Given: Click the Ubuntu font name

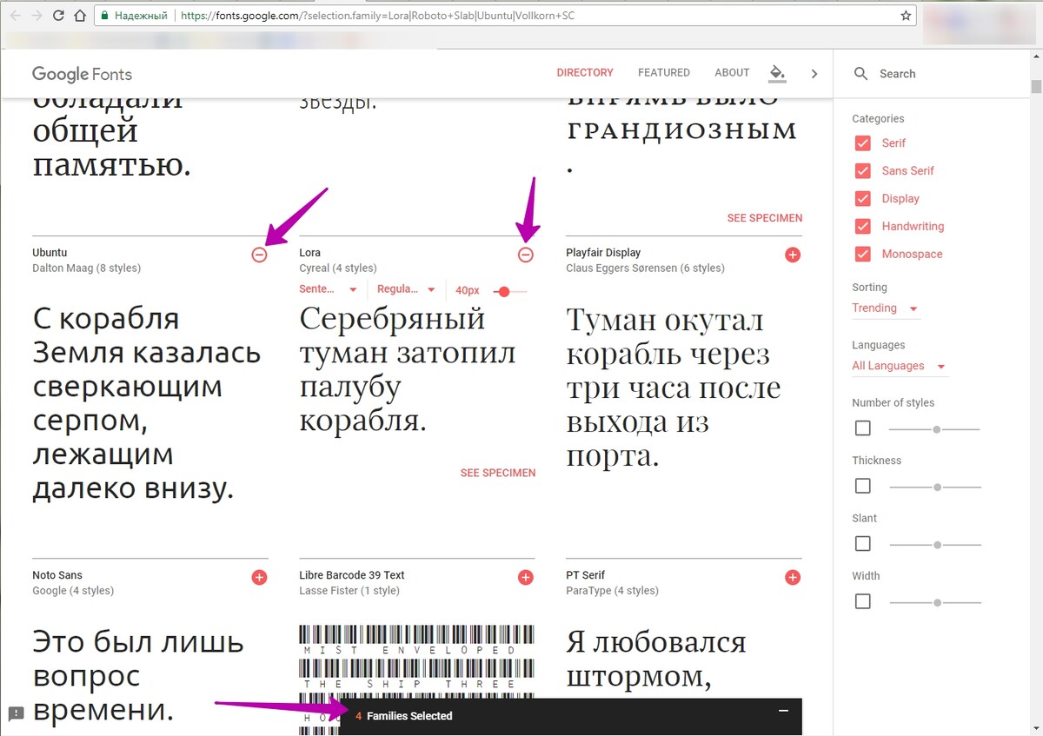Looking at the screenshot, I should point(50,252).
